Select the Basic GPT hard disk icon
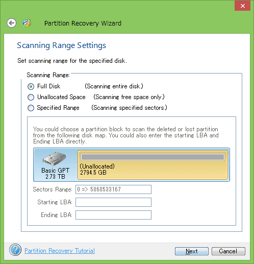Image resolution: width=254 pixels, height=264 pixels. 55,159
